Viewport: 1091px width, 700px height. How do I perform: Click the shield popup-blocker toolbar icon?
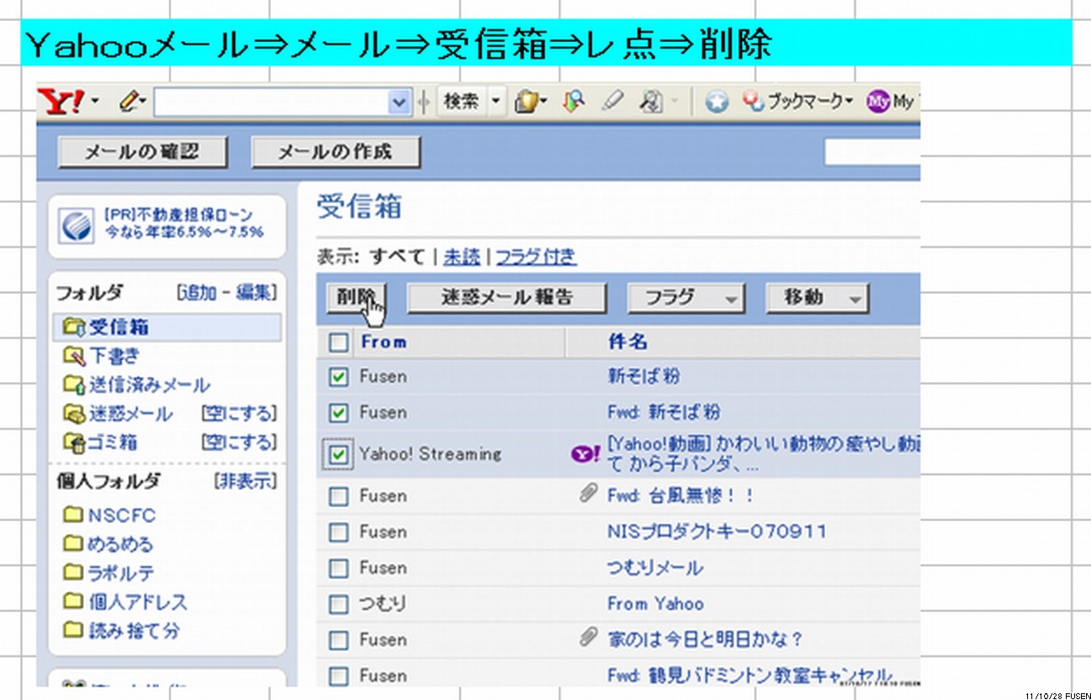tap(526, 102)
